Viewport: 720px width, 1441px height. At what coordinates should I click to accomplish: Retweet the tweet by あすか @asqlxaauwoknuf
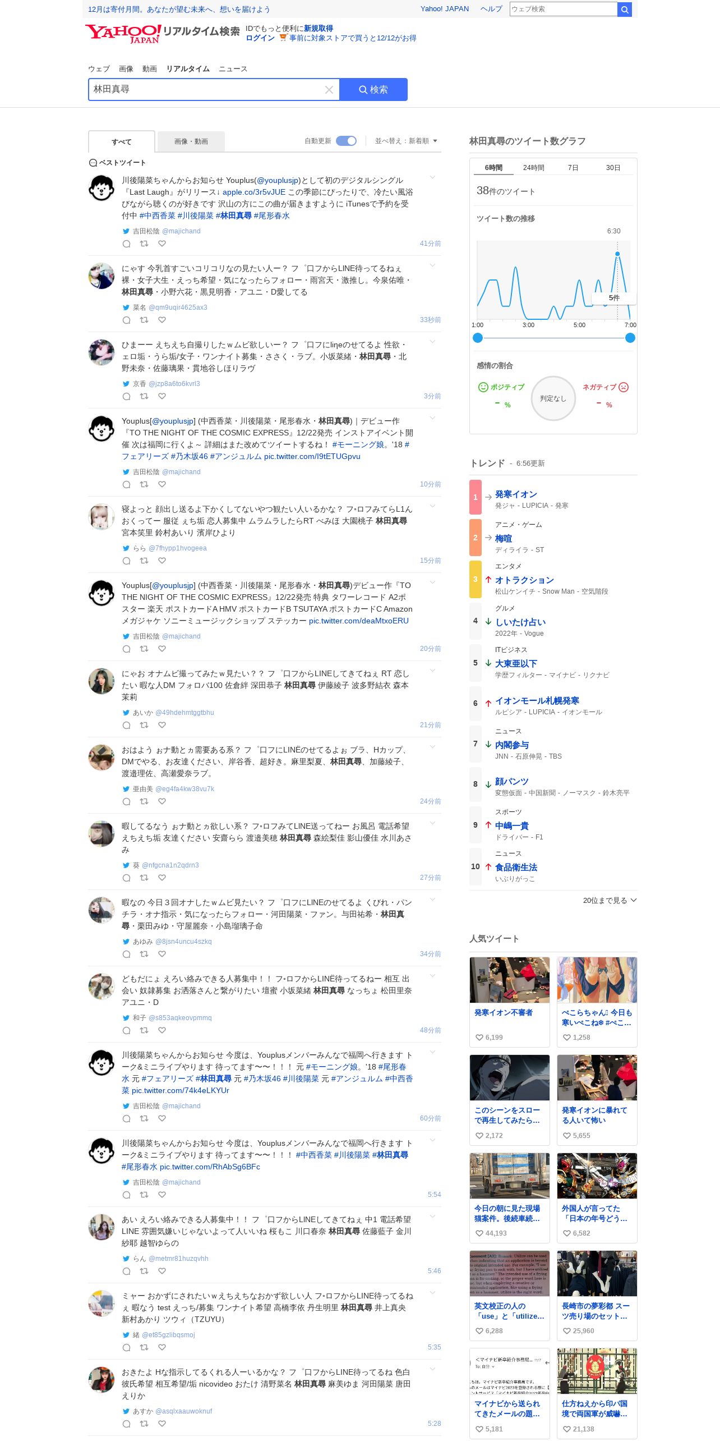click(x=144, y=1424)
